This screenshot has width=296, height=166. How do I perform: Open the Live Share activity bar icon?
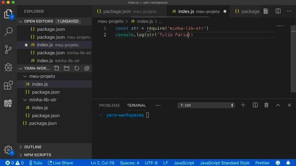pyautogui.click(x=8, y=103)
